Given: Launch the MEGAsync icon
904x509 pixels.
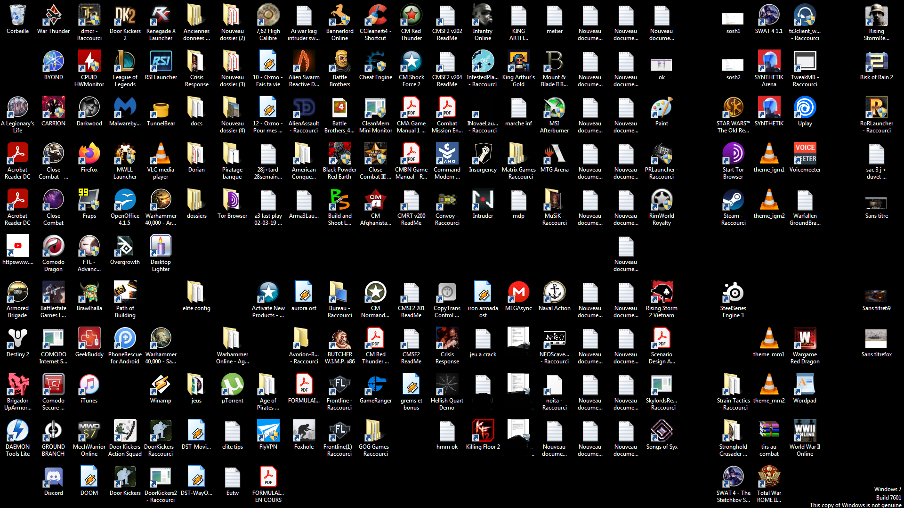Looking at the screenshot, I should click(518, 296).
